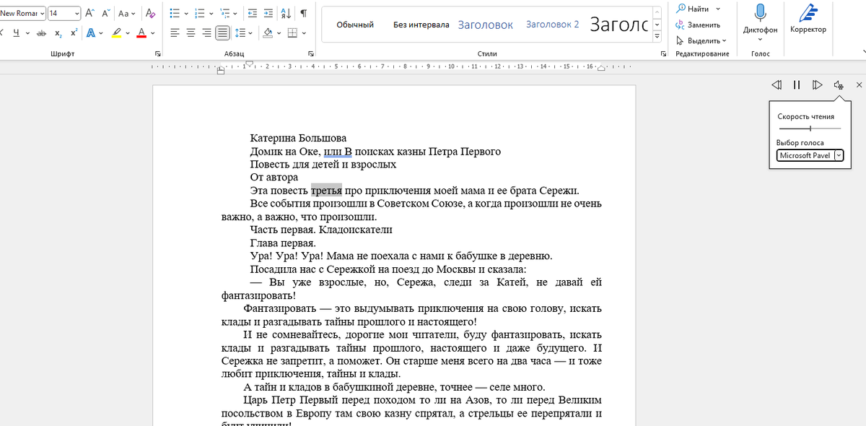Click Заменить to replace text

click(698, 25)
